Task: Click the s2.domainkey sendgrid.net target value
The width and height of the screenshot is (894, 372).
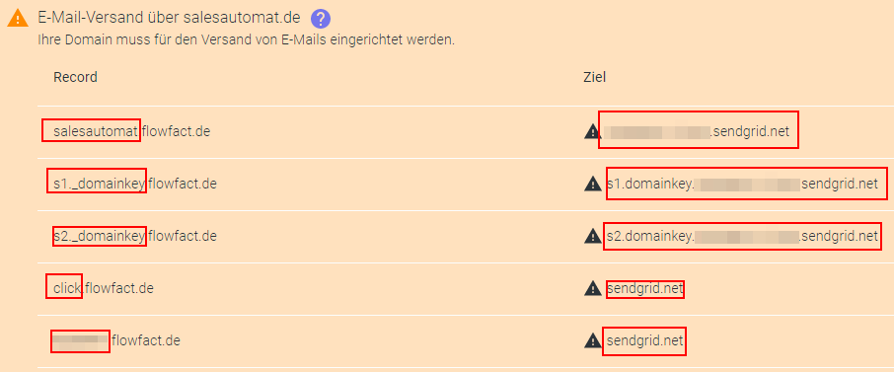Action: pyautogui.click(x=742, y=236)
